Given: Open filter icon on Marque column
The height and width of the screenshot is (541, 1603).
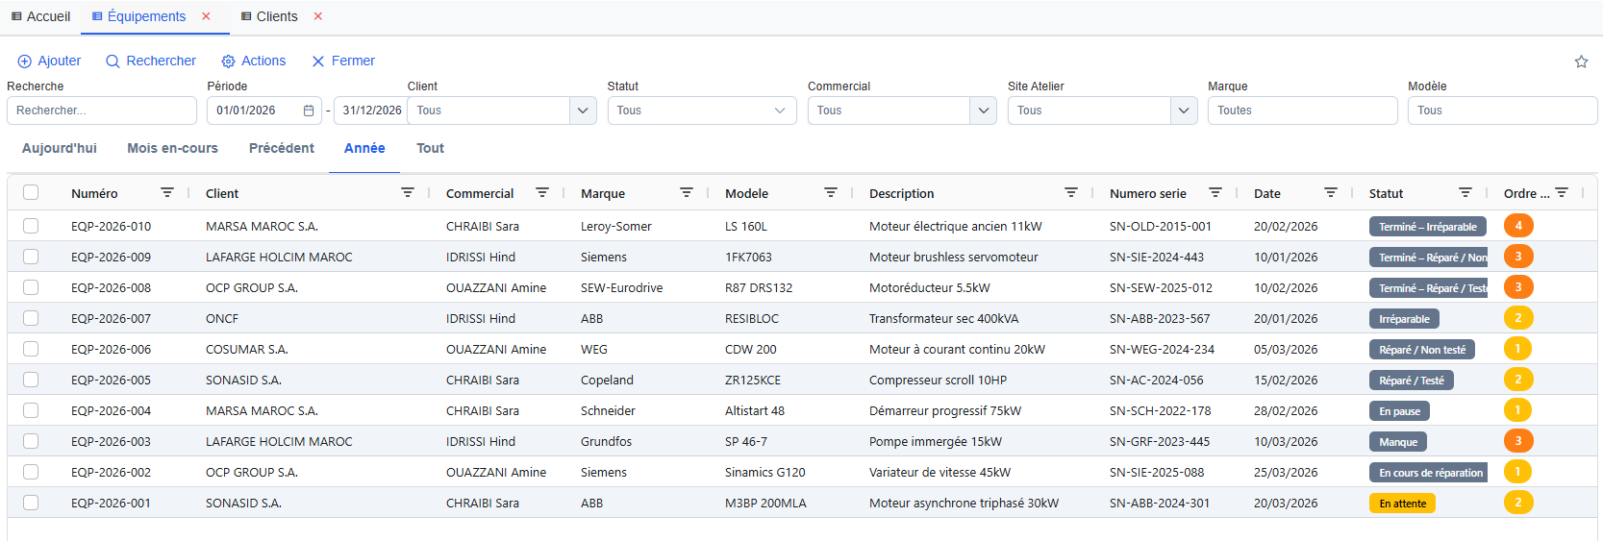Looking at the screenshot, I should point(687,193).
